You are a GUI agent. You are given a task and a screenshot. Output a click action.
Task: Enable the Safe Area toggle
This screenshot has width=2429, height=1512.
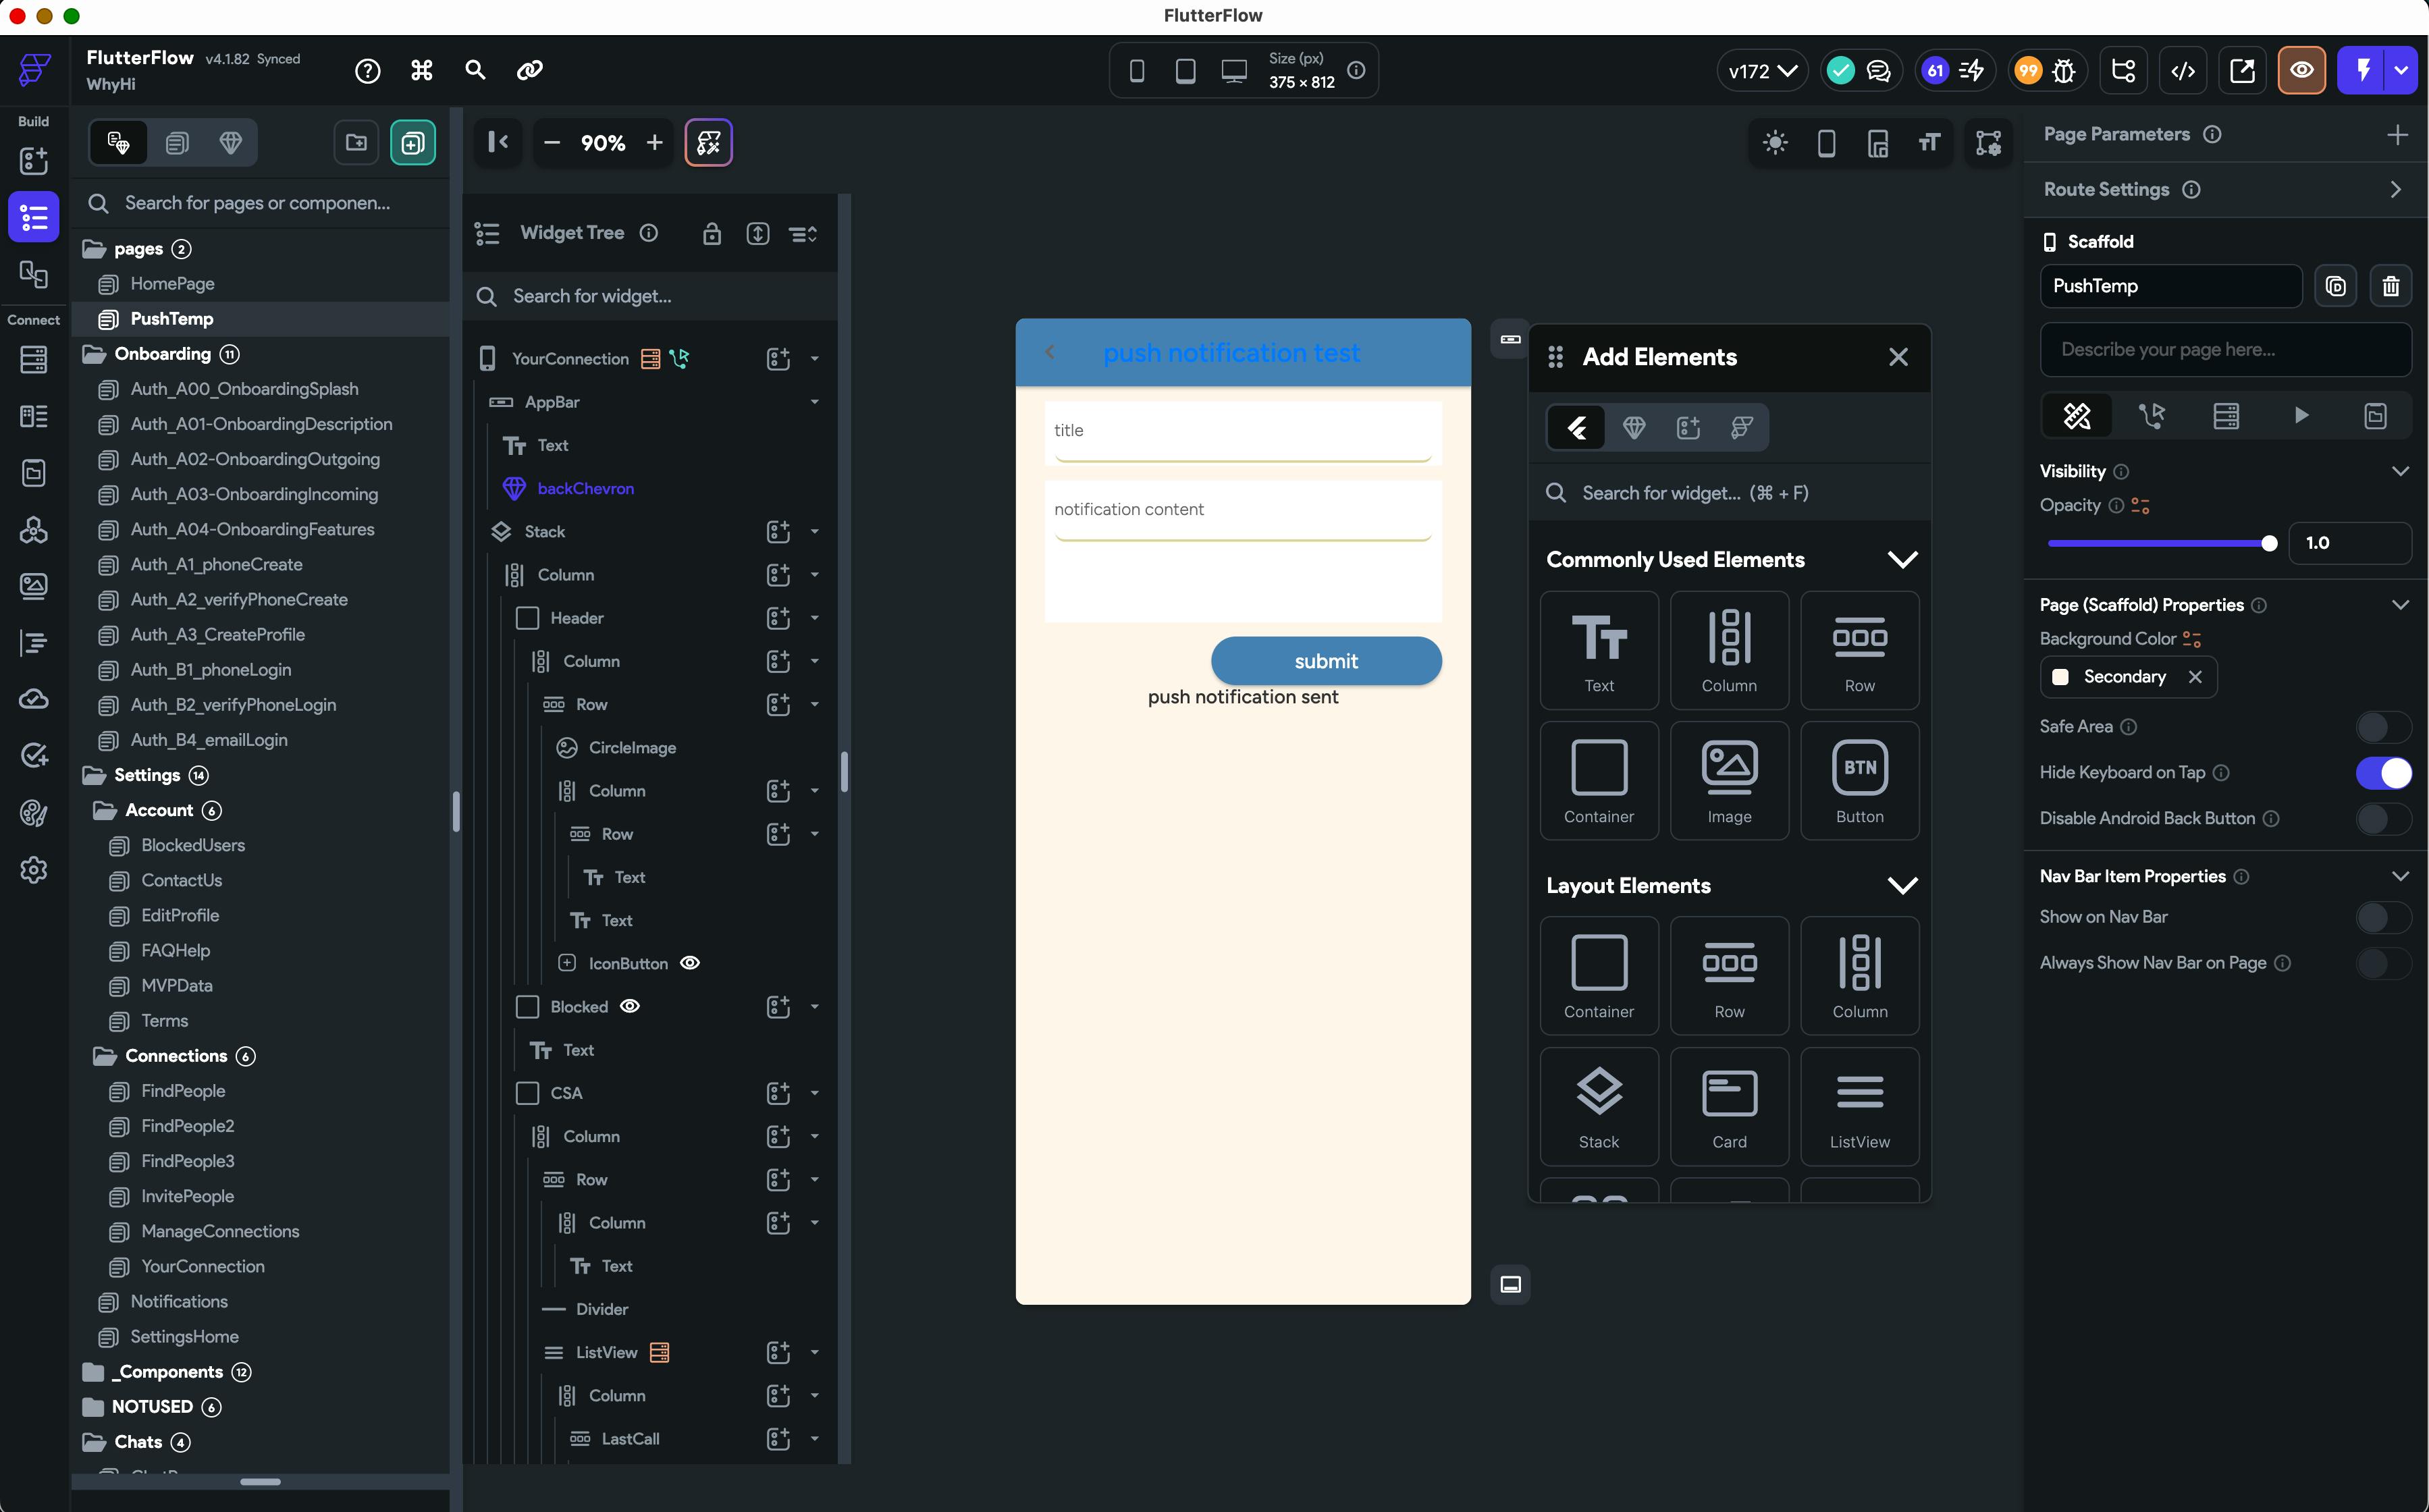coord(2383,727)
